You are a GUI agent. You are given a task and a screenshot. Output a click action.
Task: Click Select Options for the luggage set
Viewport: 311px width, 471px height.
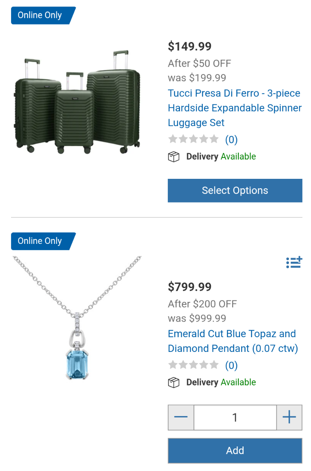[235, 191]
